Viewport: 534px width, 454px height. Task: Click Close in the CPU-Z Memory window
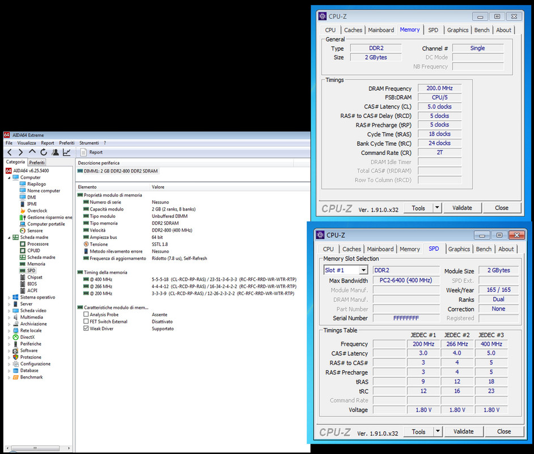(502, 208)
